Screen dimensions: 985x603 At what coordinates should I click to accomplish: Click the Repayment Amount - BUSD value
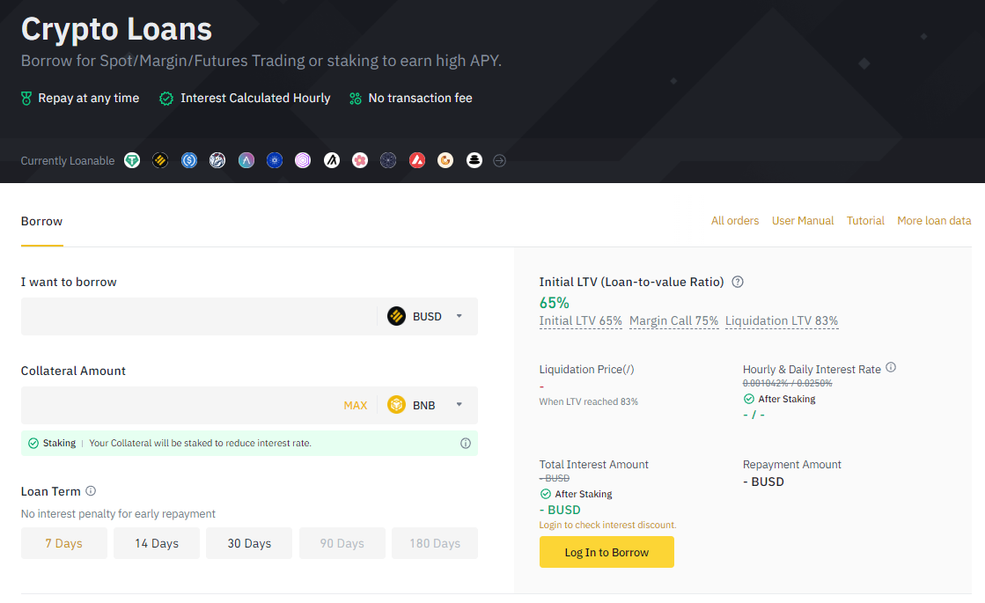(x=763, y=482)
